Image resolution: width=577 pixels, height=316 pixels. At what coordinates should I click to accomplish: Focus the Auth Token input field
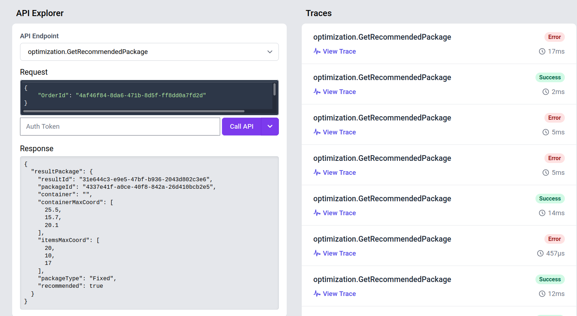coord(120,127)
